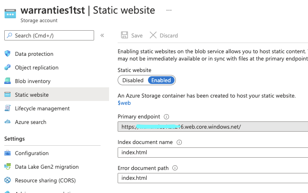Click the Object replication icon
The width and height of the screenshot is (308, 193).
(7, 67)
